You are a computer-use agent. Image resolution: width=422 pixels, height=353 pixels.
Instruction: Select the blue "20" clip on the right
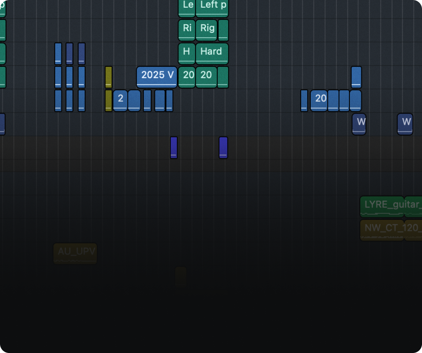coord(320,99)
